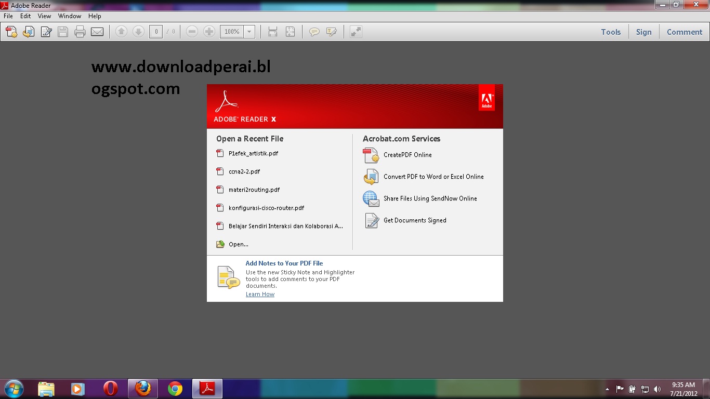Open the Tools pane
The image size is (710, 399).
pos(611,32)
